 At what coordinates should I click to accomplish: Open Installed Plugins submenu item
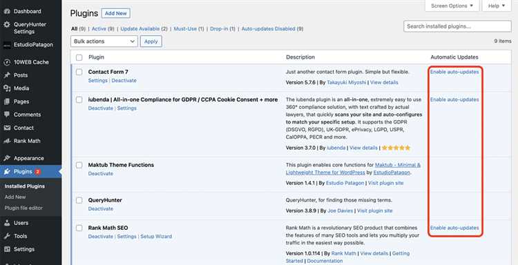click(x=25, y=186)
